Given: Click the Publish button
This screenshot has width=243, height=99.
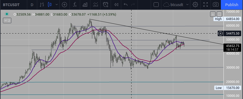Looking at the screenshot, I should [232, 5].
